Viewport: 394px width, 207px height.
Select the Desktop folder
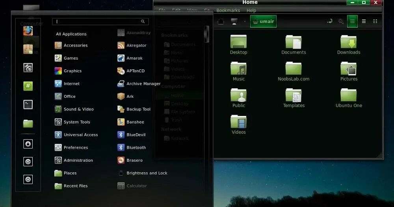pos(238,45)
